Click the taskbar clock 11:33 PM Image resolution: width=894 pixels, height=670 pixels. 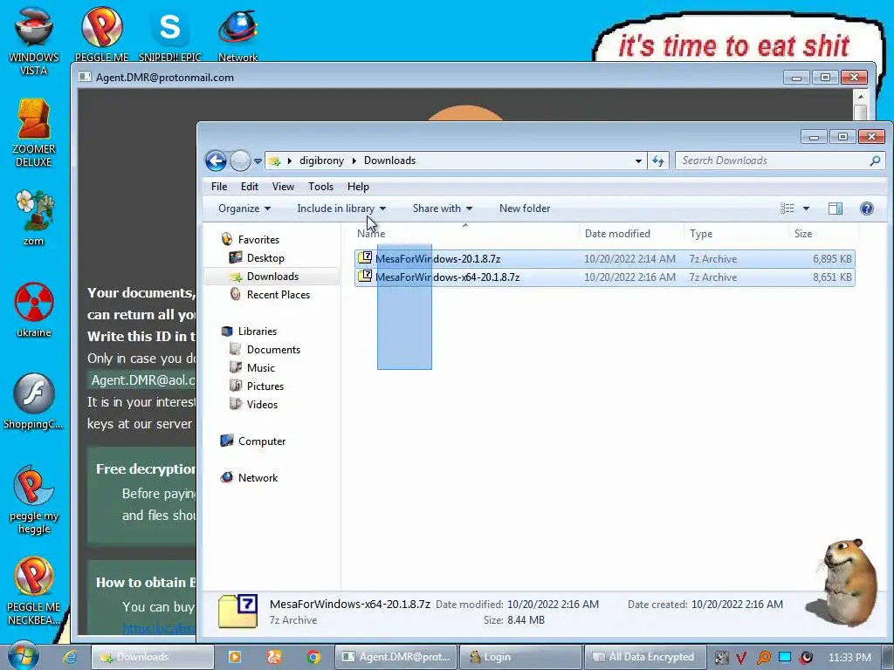click(849, 658)
